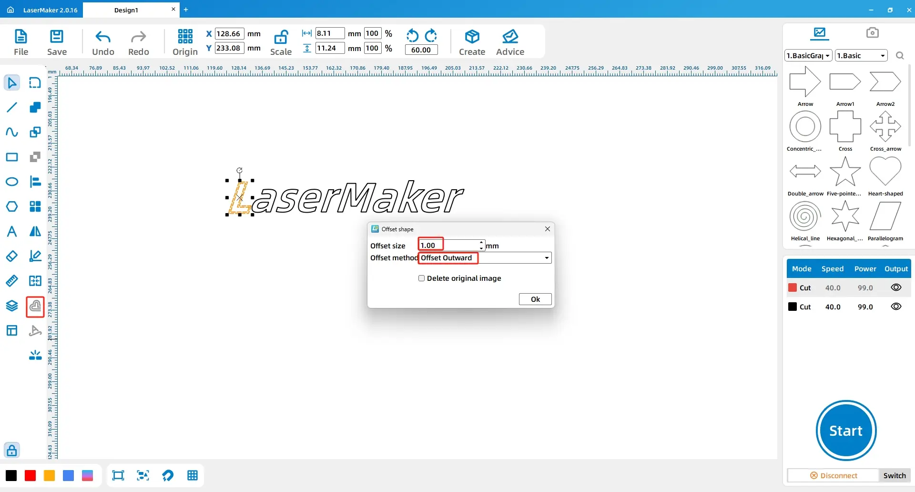Click the union shapes icon
This screenshot has height=492, width=915.
click(35, 107)
